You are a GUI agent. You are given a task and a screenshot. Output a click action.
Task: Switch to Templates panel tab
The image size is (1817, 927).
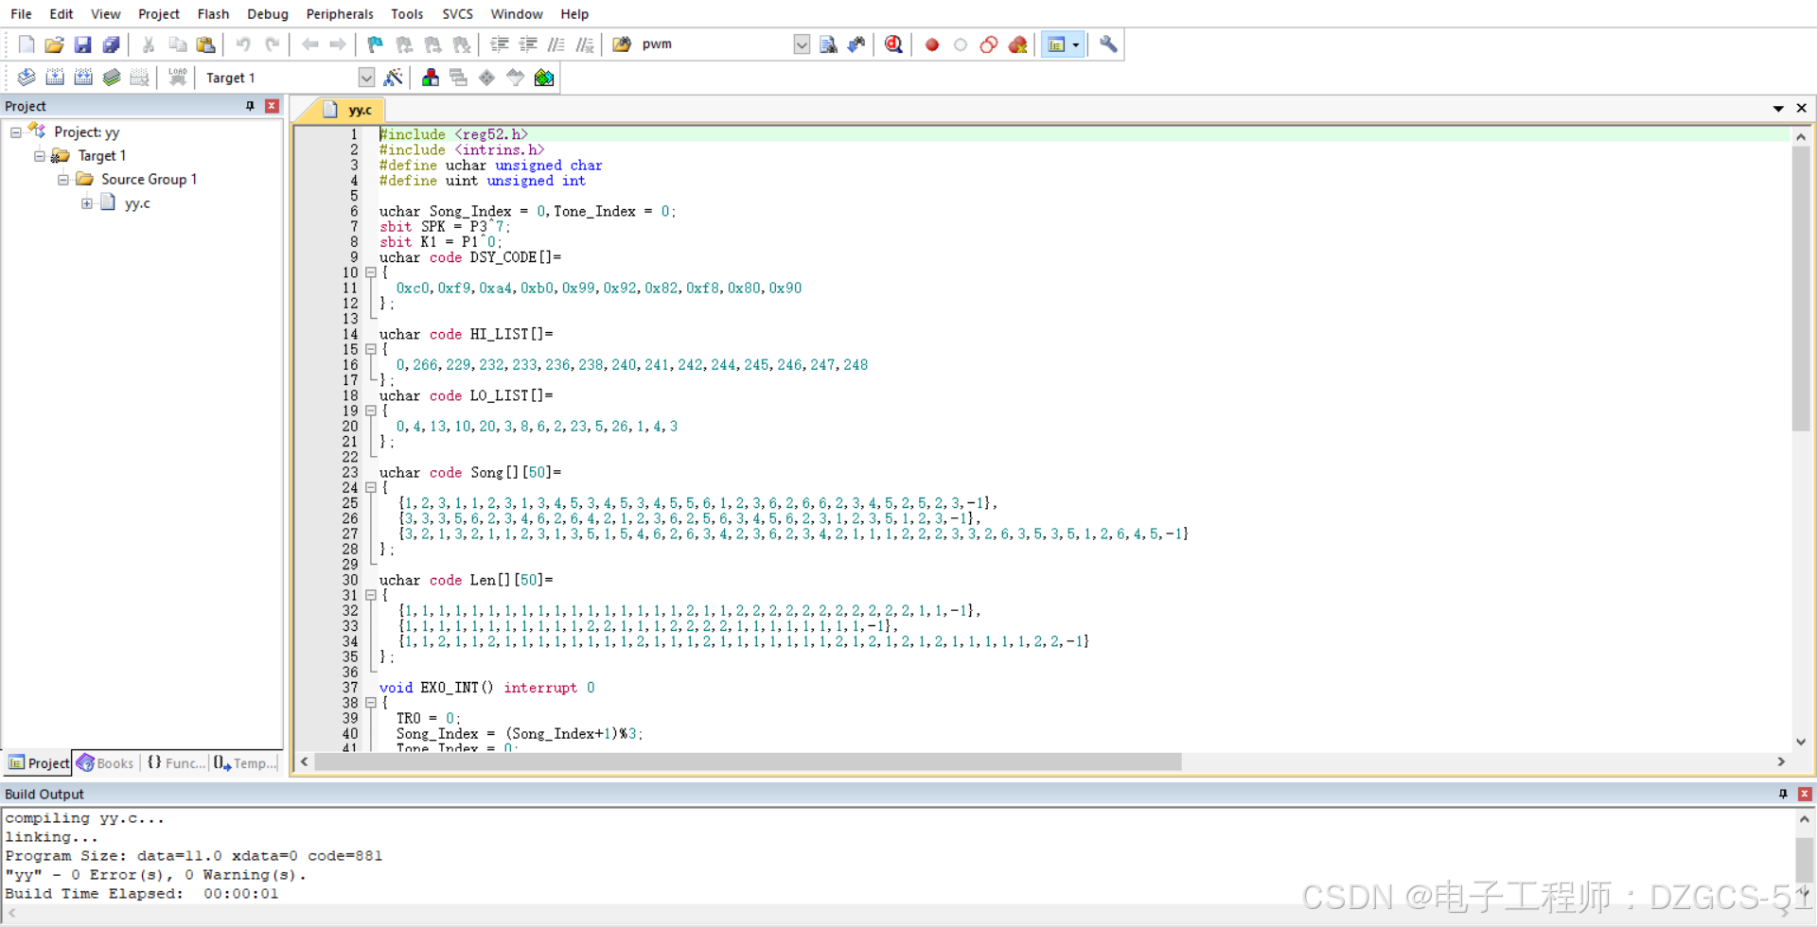click(x=245, y=763)
